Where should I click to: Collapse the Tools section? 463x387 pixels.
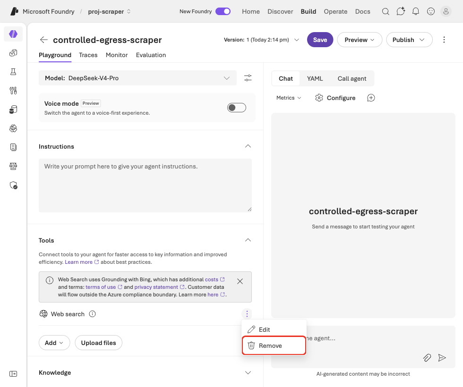[248, 240]
